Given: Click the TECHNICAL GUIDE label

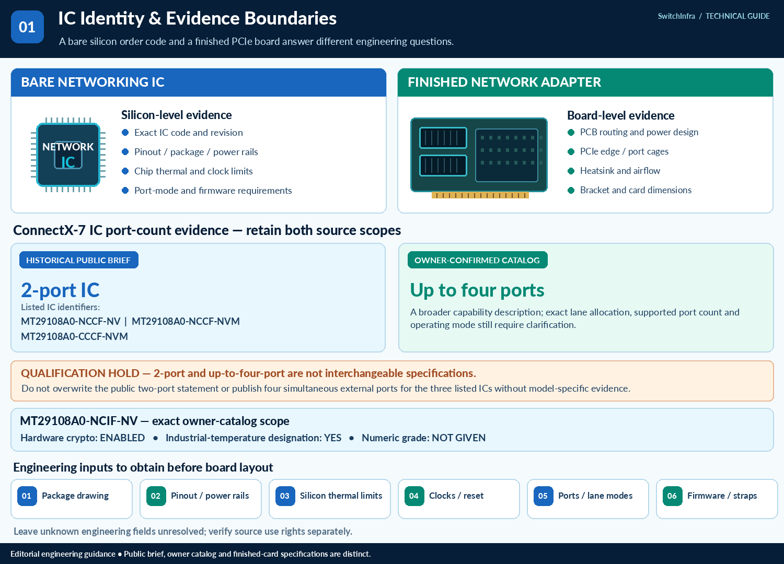Looking at the screenshot, I should point(737,16).
